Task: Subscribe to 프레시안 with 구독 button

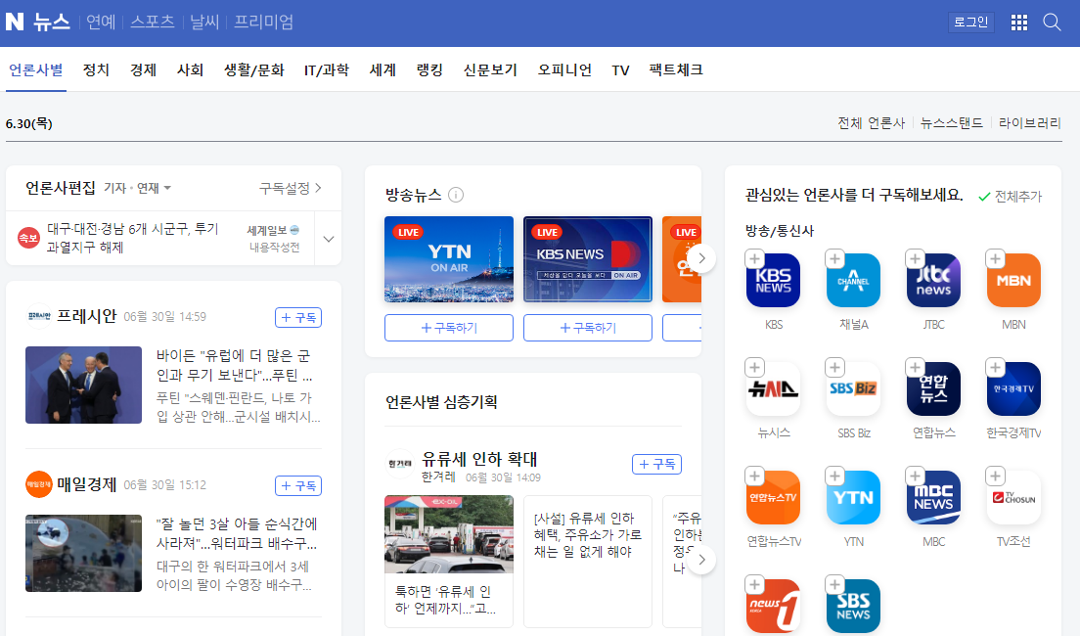Action: tap(298, 318)
